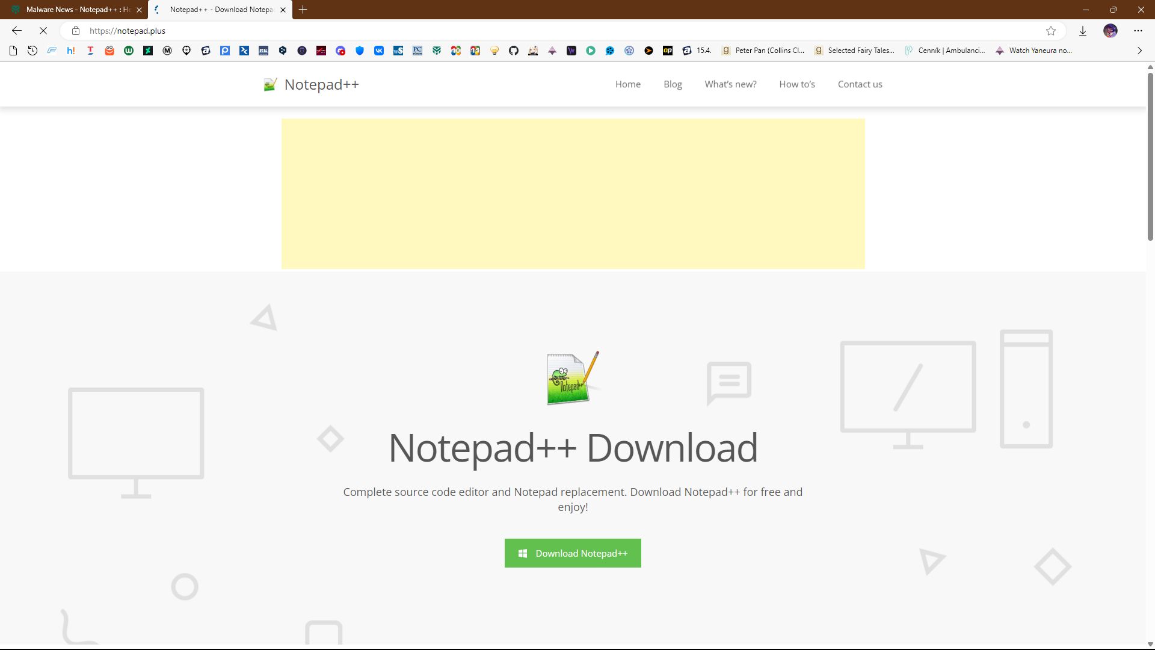The width and height of the screenshot is (1155, 650).
Task: Show more bookmarks with the overflow chevron
Action: pyautogui.click(x=1139, y=51)
